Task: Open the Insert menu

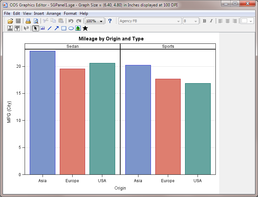Action: (39, 13)
